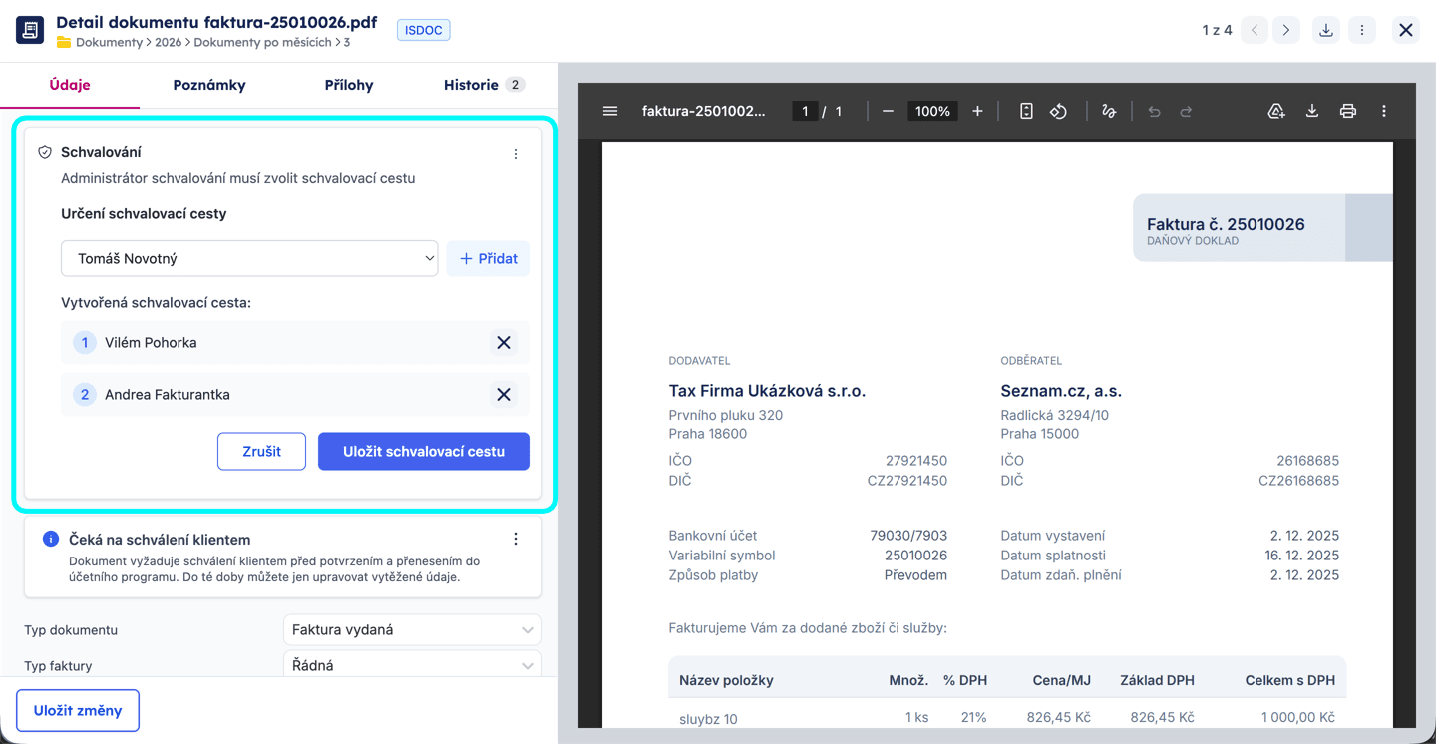Screen dimensions: 1436x744
Task: Remove Vilém Pohorka from approval path
Action: point(504,342)
